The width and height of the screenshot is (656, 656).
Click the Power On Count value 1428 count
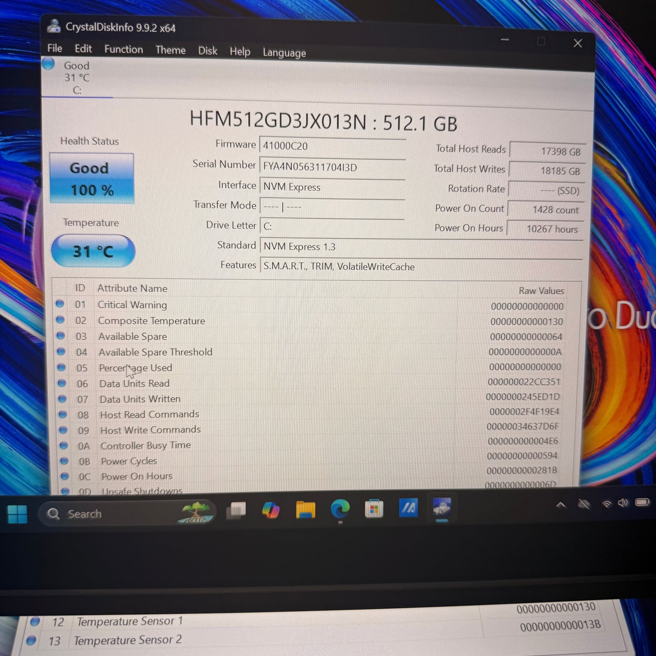pos(546,210)
